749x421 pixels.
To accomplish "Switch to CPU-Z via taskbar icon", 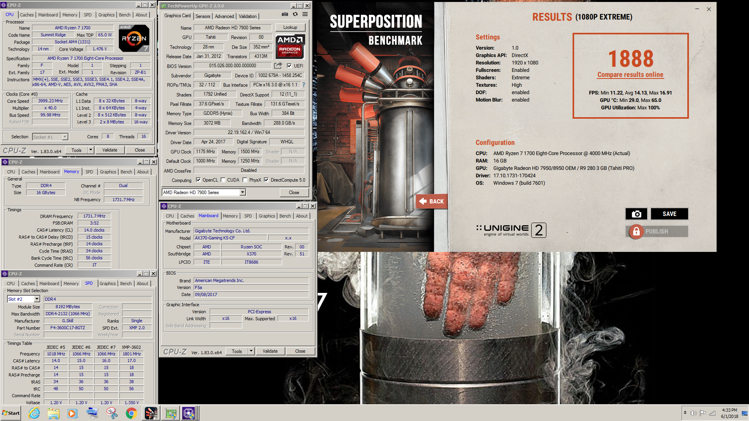I will [x=189, y=413].
